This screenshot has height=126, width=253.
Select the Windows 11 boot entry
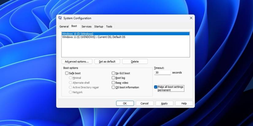[x=94, y=37]
